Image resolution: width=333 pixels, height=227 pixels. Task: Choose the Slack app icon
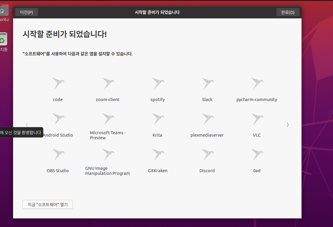[x=207, y=83]
